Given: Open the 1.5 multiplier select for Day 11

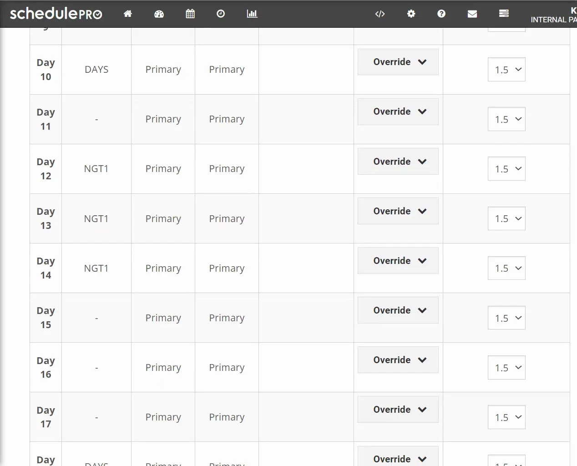Looking at the screenshot, I should pos(506,119).
